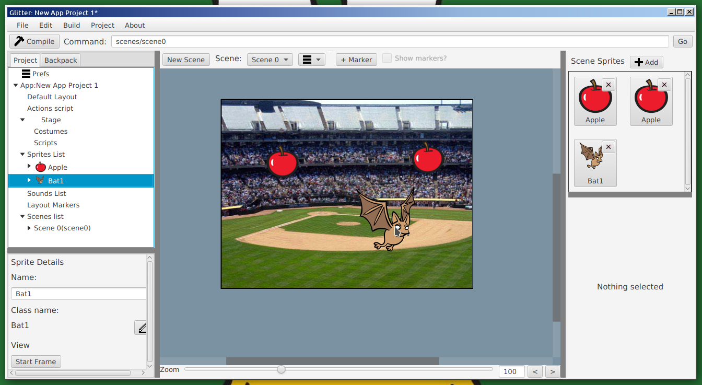Remove the first Apple from Scene Sprites
Image resolution: width=702 pixels, height=385 pixels.
(x=608, y=85)
